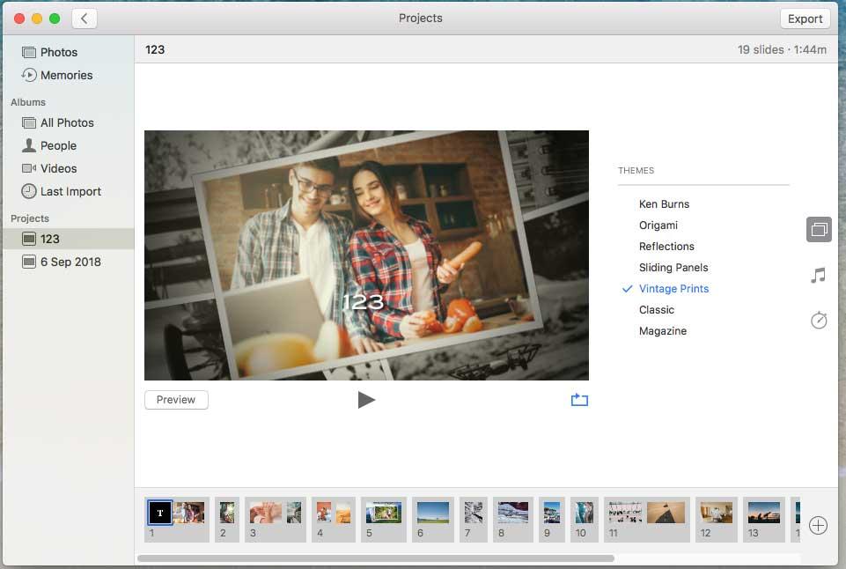Click the All Photos stack icon
Viewport: 846px width, 569px height.
click(29, 122)
